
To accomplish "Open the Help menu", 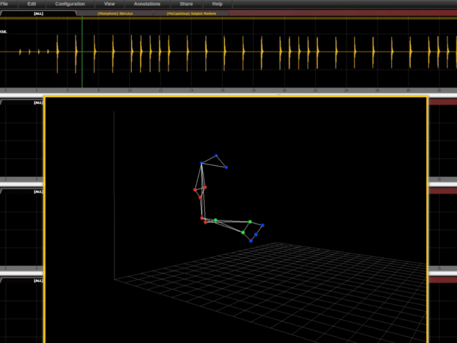I will [217, 4].
